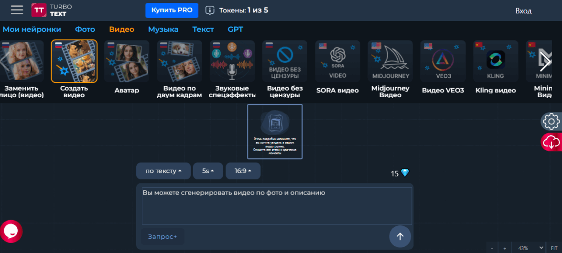This screenshot has height=253, width=562.
Task: Open the по тексту mode dropdown
Action: pyautogui.click(x=163, y=171)
